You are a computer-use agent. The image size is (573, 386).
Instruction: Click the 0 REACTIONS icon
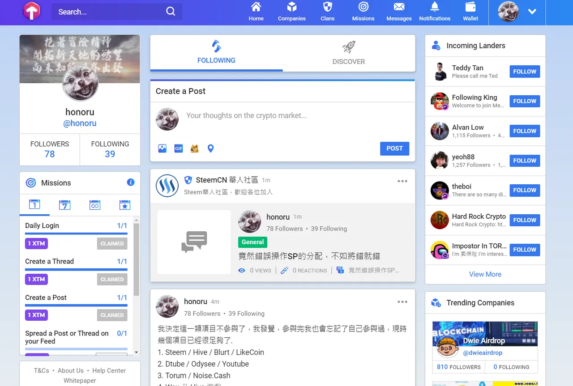click(x=284, y=270)
